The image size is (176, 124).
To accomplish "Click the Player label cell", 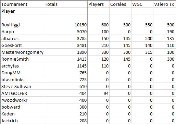I will click(x=22, y=11).
